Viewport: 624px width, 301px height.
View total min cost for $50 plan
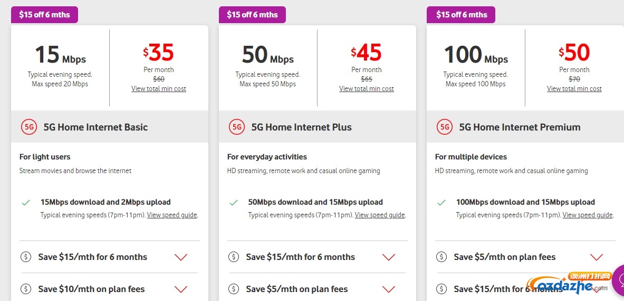point(574,88)
